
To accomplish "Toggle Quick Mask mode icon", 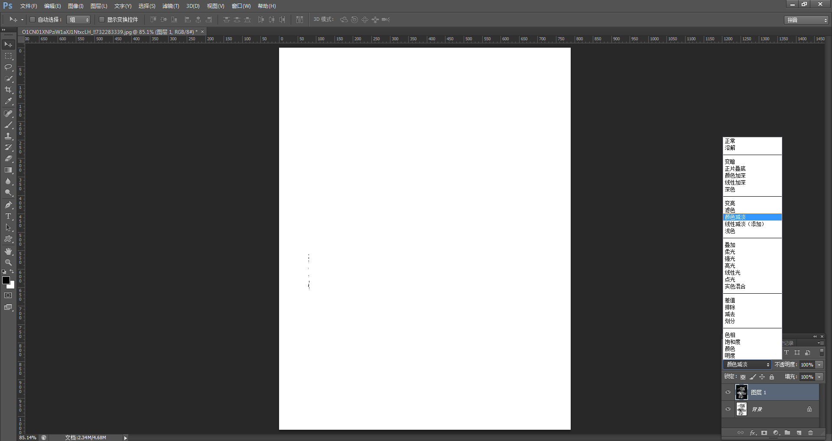I will [x=8, y=295].
